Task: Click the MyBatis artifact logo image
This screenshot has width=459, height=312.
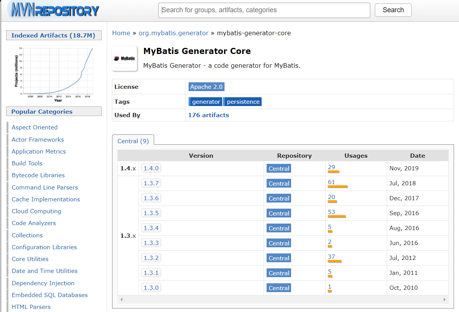Action: pos(125,59)
